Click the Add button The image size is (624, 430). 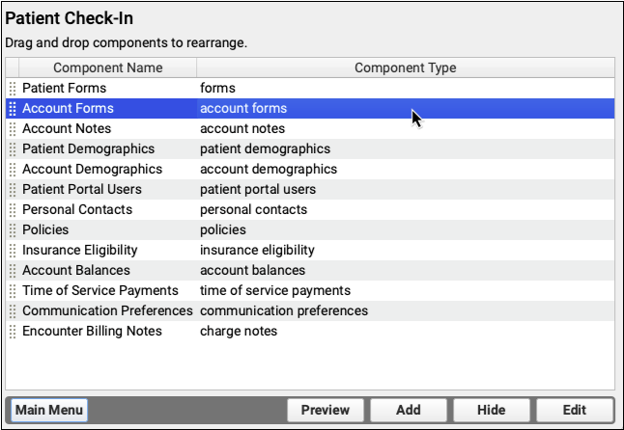point(408,410)
